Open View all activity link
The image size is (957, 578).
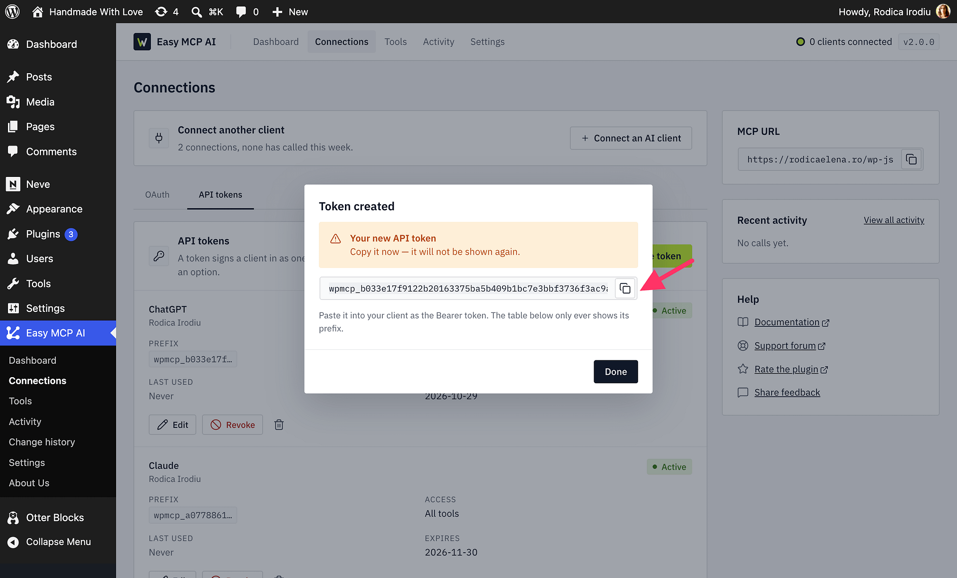(894, 220)
